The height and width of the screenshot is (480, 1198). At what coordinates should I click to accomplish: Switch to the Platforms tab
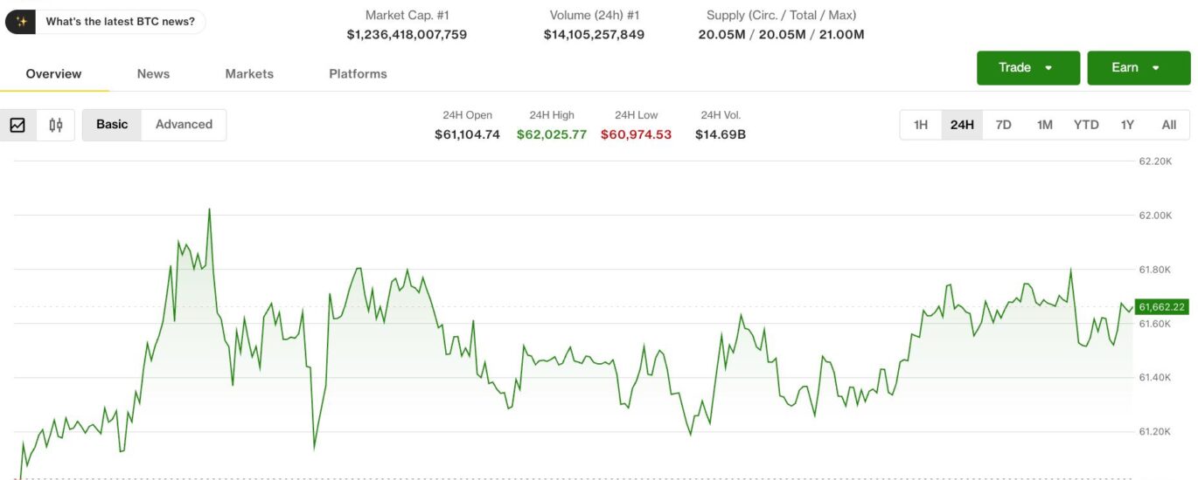pyautogui.click(x=358, y=74)
